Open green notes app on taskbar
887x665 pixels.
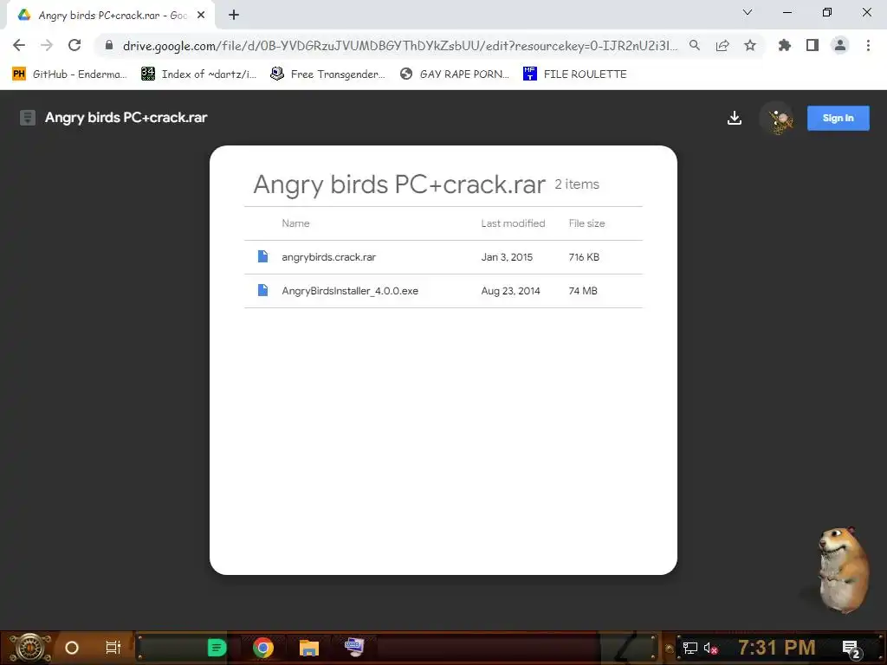click(217, 648)
